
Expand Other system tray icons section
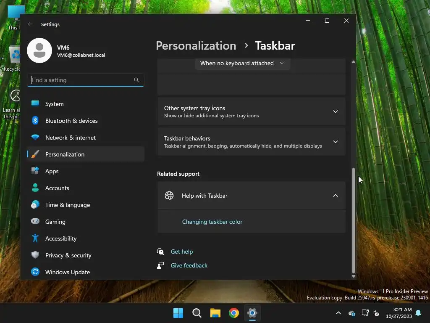[x=252, y=111]
